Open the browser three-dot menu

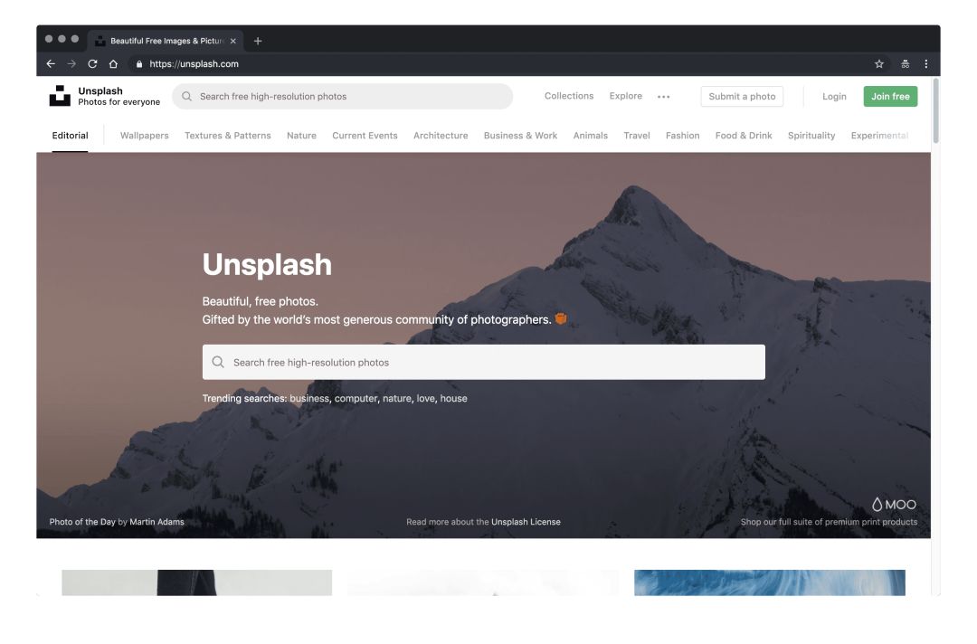[926, 63]
